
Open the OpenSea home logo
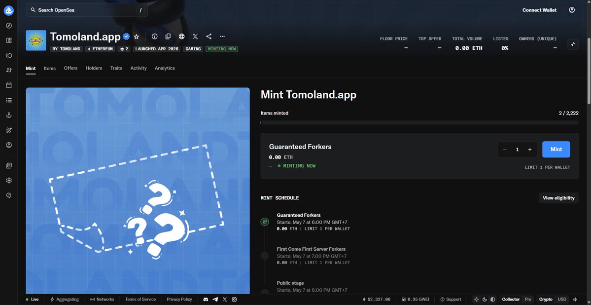(9, 10)
